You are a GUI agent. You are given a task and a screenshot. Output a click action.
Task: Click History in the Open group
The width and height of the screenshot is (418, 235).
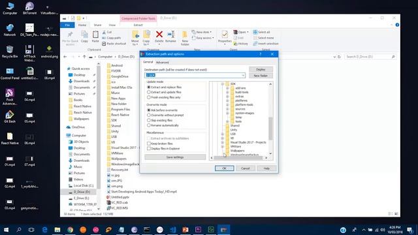point(241,44)
